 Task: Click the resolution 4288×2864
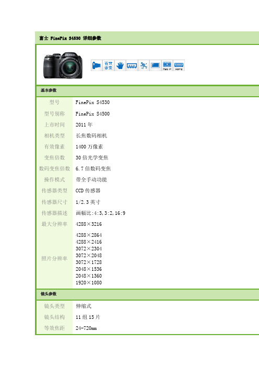click(89, 235)
